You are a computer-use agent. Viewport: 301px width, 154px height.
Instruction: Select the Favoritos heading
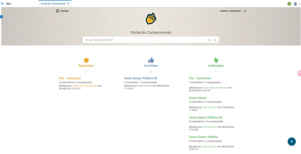pyautogui.click(x=86, y=65)
